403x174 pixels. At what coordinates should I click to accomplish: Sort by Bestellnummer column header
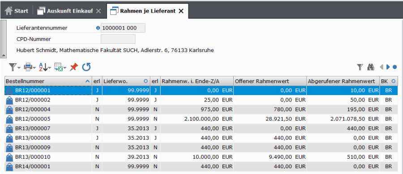[x=48, y=81]
